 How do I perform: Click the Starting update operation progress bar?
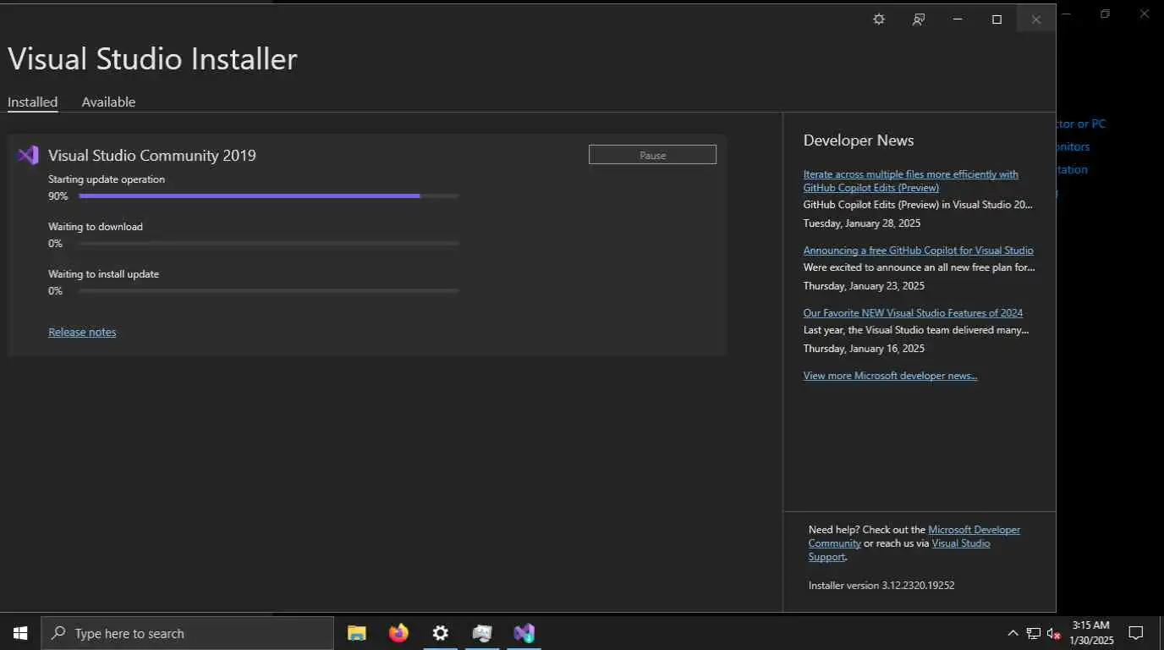click(x=269, y=196)
